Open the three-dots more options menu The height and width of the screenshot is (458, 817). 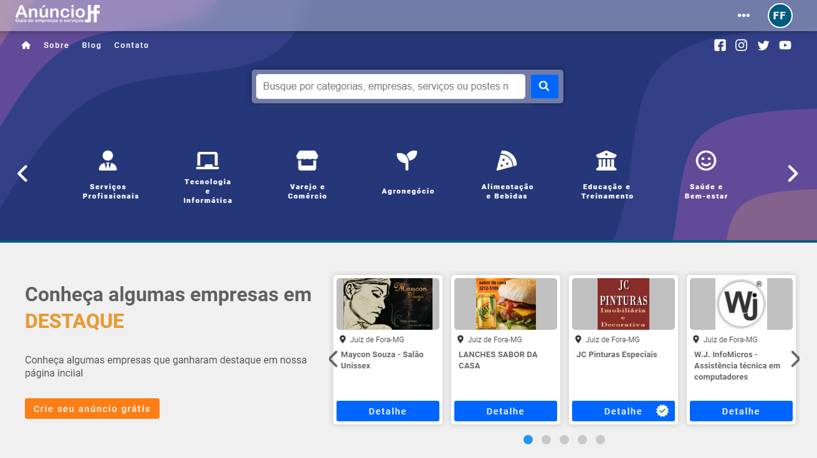tap(743, 16)
